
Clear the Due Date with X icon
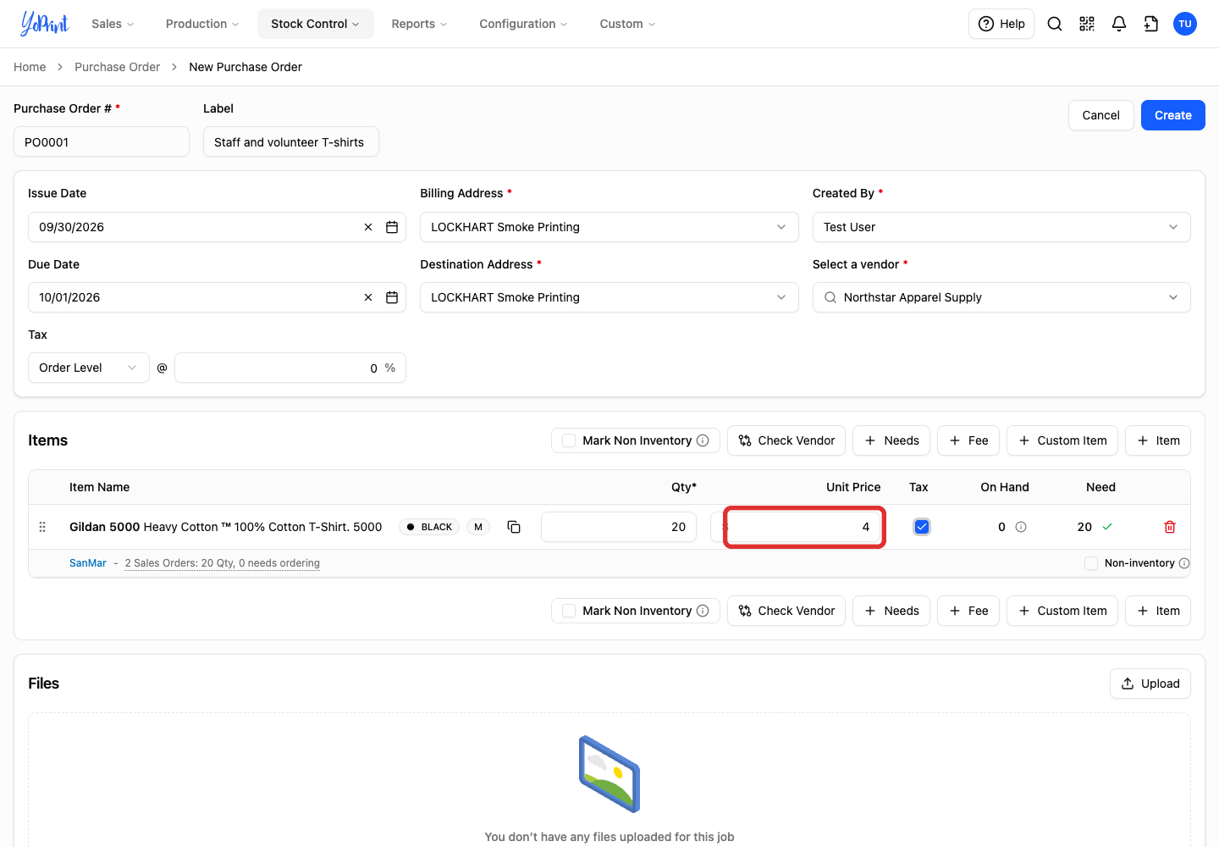coord(368,297)
